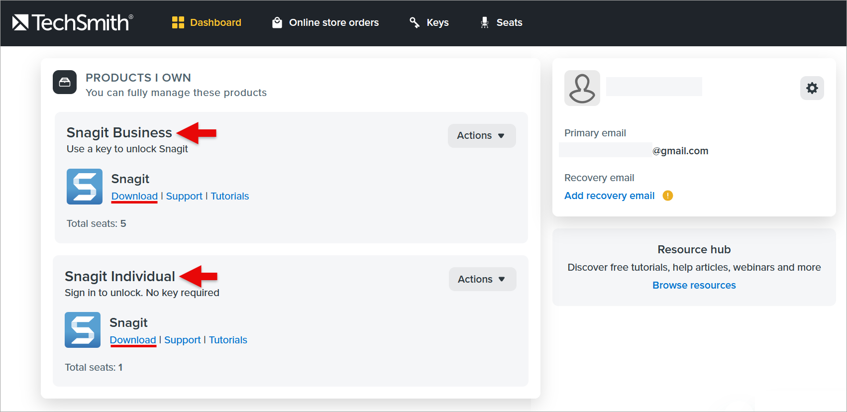
Task: Go to Online store orders
Action: pos(325,22)
